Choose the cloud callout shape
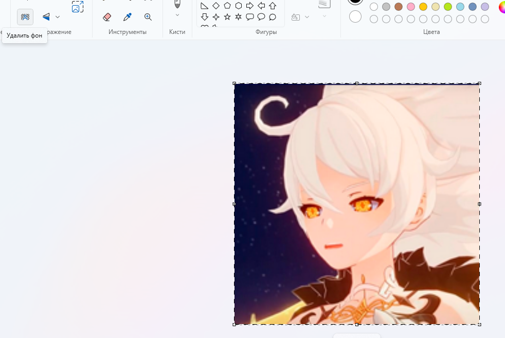The height and width of the screenshot is (338, 505). pyautogui.click(x=273, y=17)
